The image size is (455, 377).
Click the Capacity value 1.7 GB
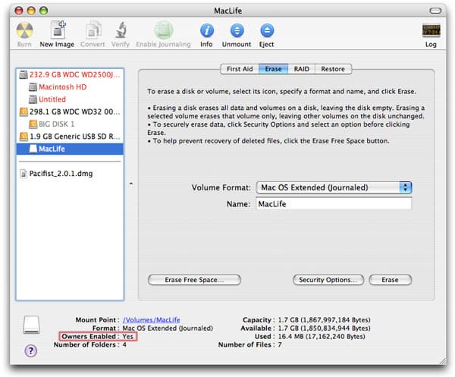(x=324, y=320)
